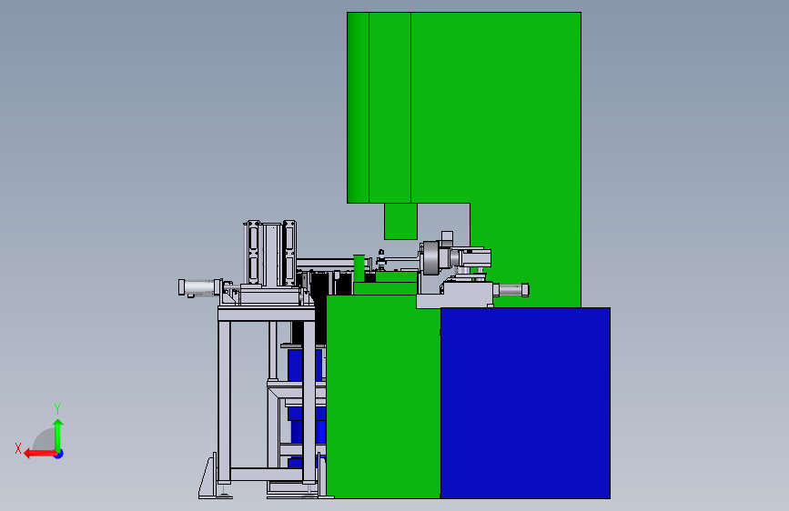Pick the small green ram block under press head
The image size is (789, 511).
pos(400,221)
